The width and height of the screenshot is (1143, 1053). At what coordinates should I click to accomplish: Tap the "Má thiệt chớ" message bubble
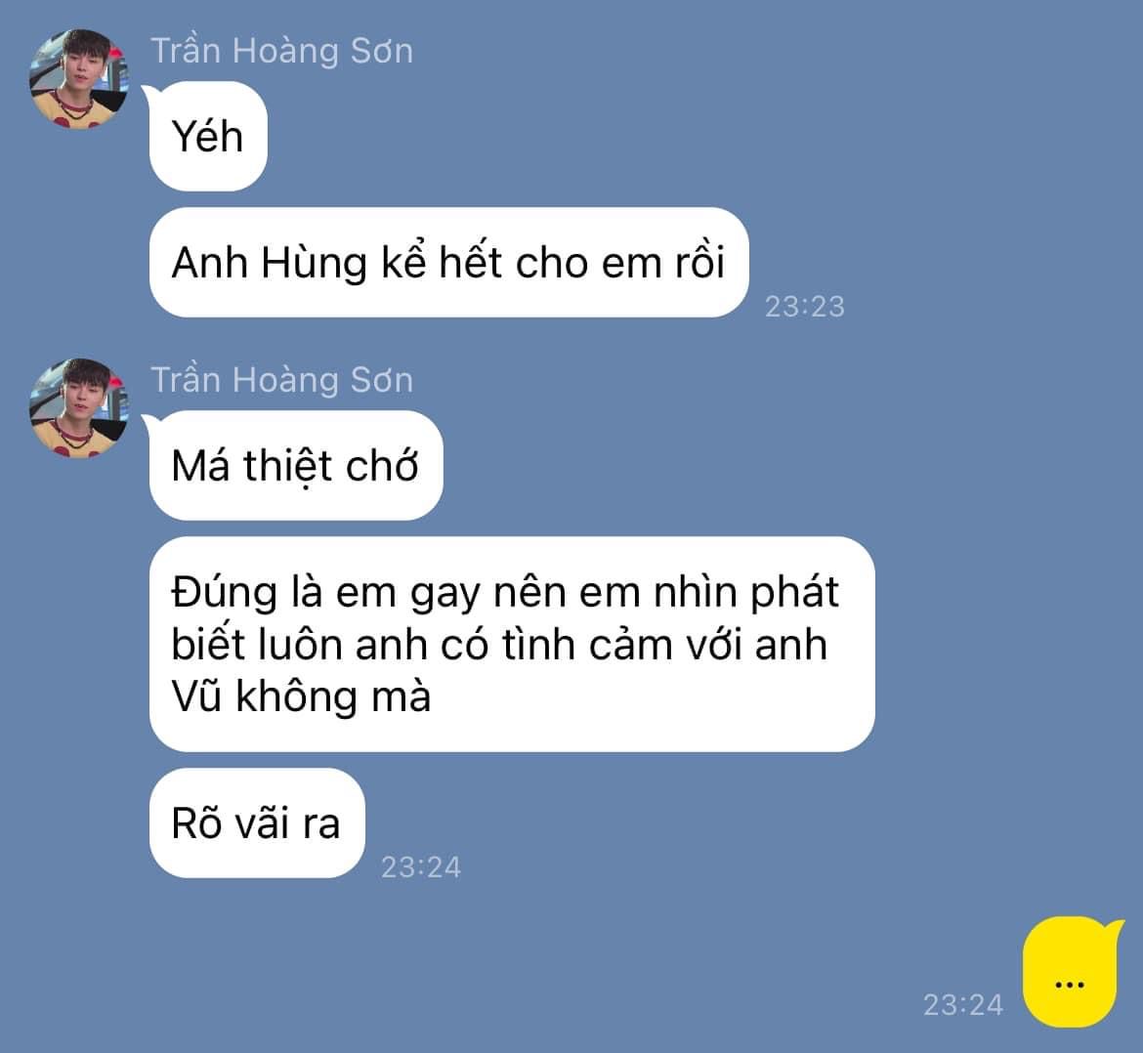(x=295, y=465)
